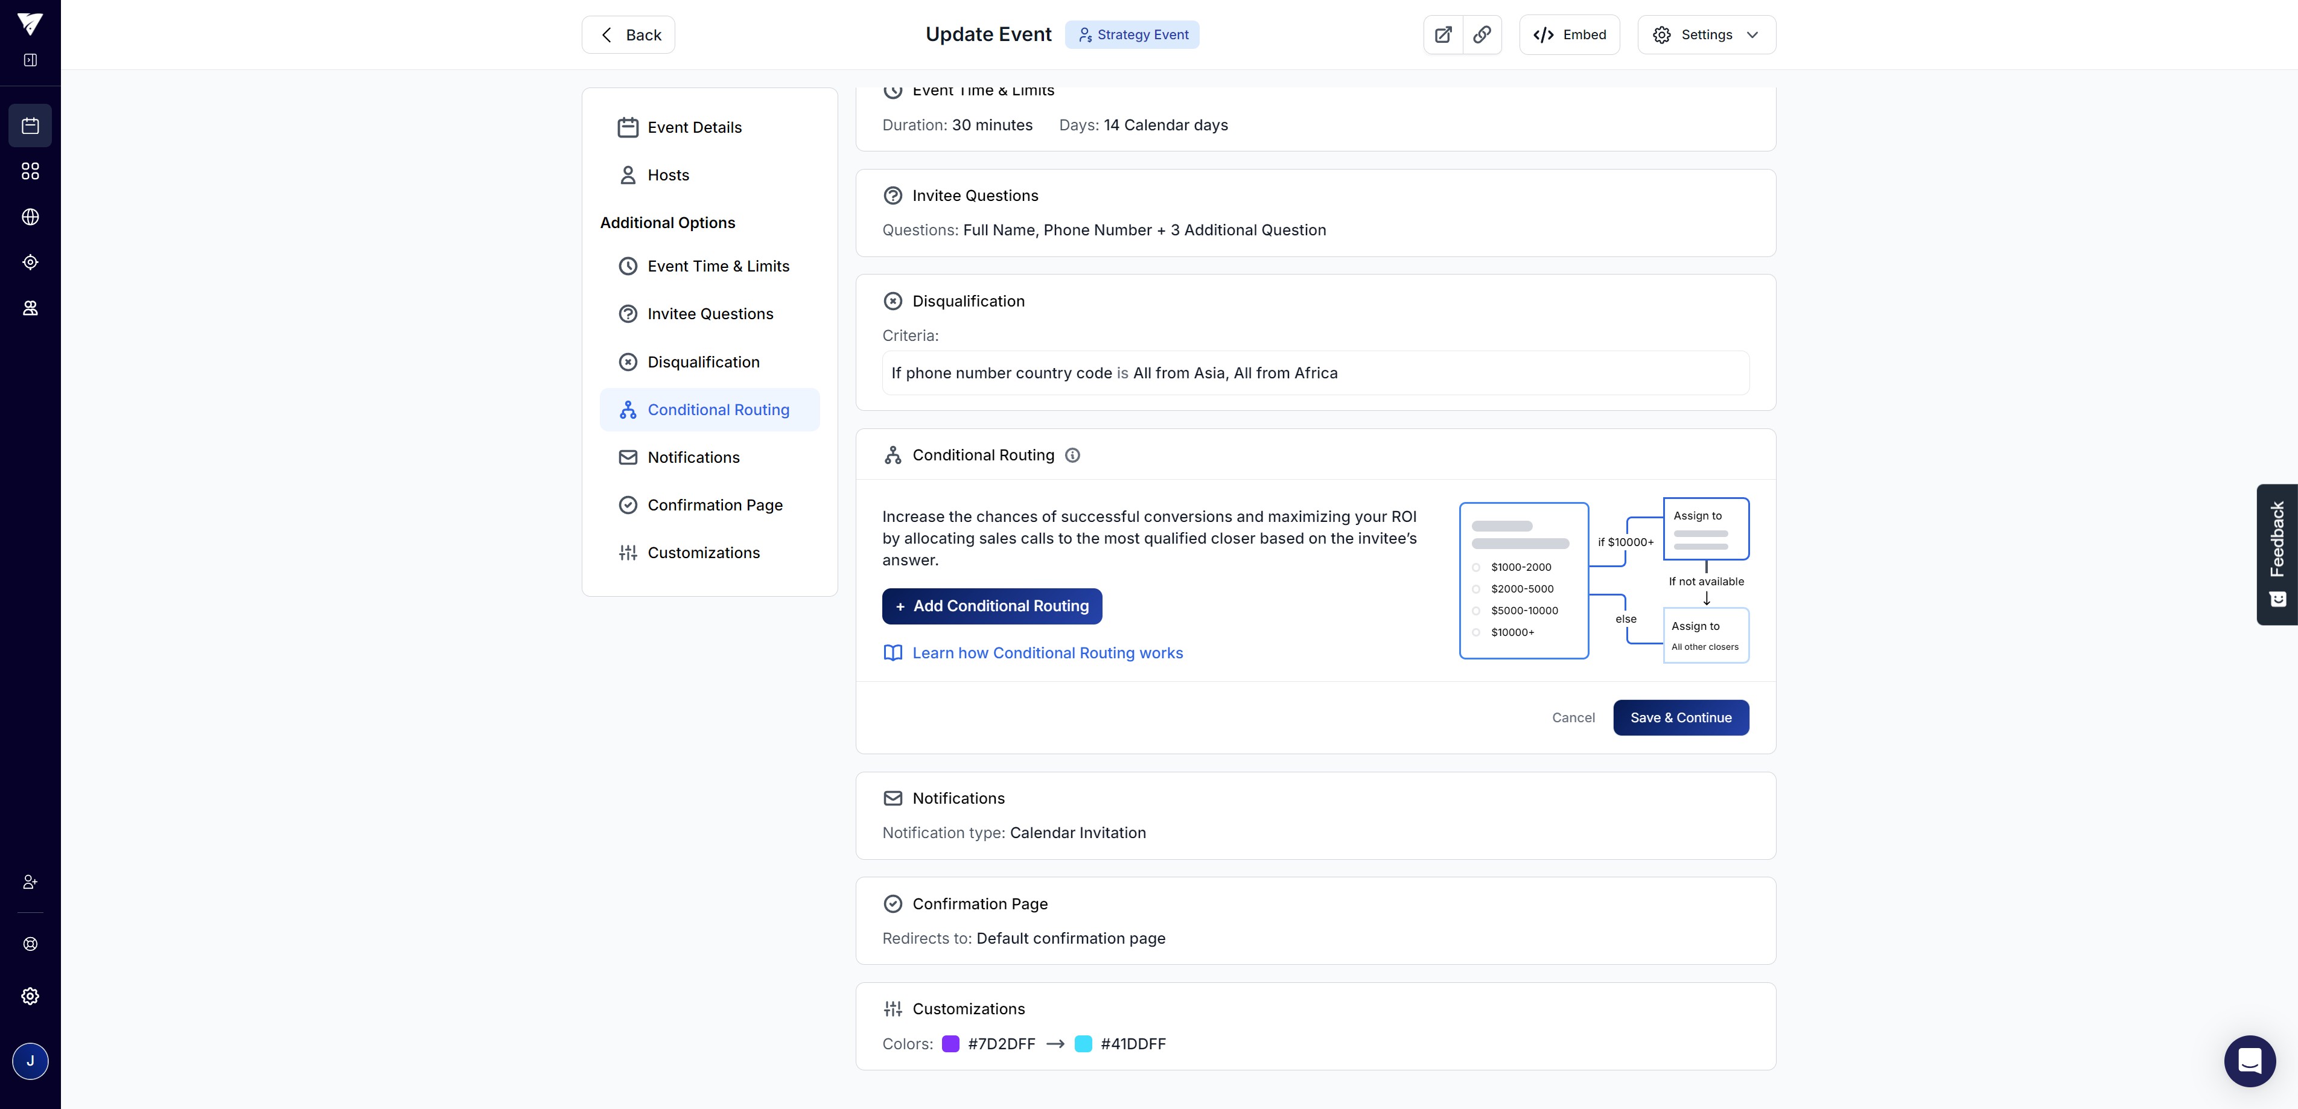The image size is (2298, 1109).
Task: Click the Conditional Routing info icon
Action: [x=1072, y=455]
